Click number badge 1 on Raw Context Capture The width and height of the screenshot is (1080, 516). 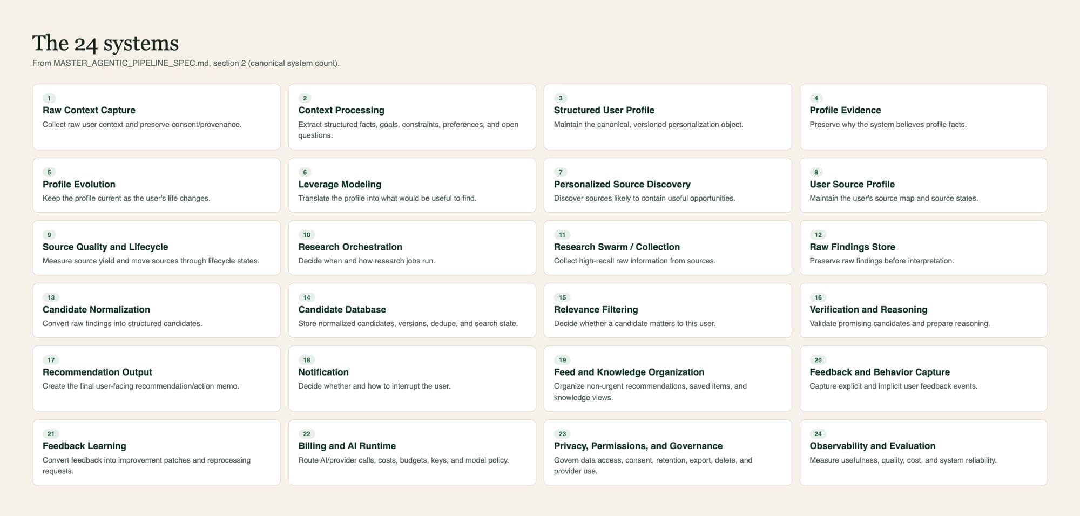[x=49, y=98]
